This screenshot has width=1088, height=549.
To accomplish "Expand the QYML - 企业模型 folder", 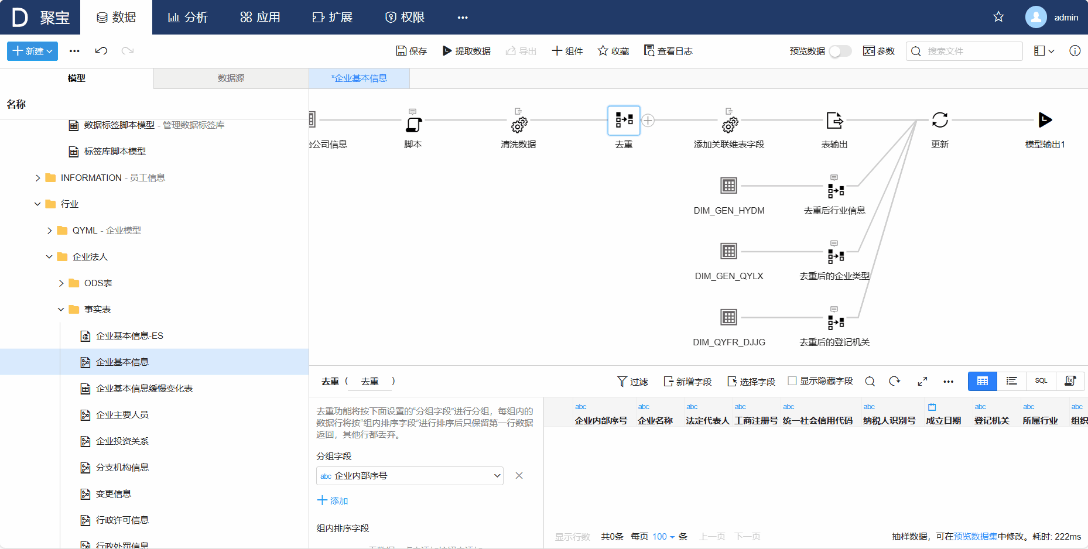I will pyautogui.click(x=49, y=231).
